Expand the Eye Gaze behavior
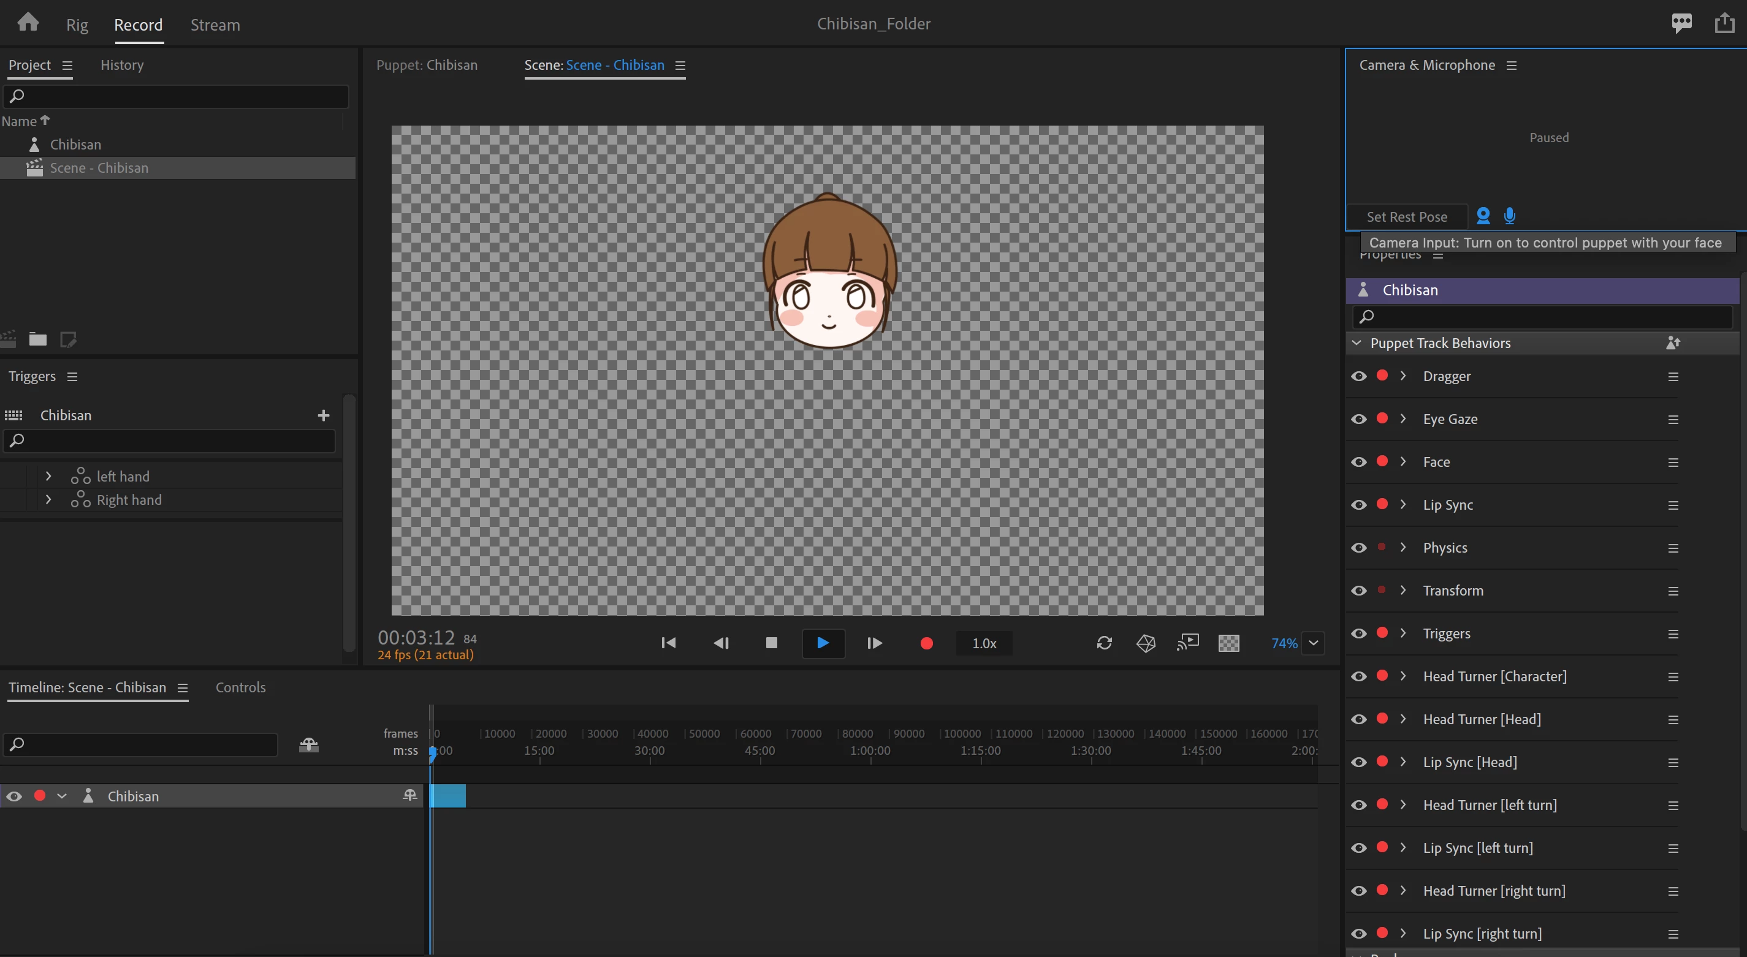The width and height of the screenshot is (1747, 957). [1403, 419]
